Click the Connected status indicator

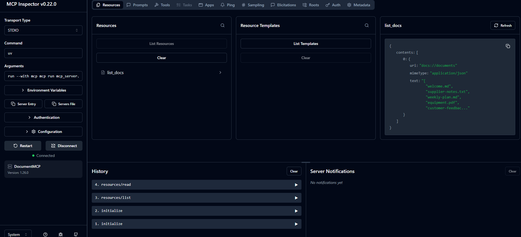pos(43,156)
